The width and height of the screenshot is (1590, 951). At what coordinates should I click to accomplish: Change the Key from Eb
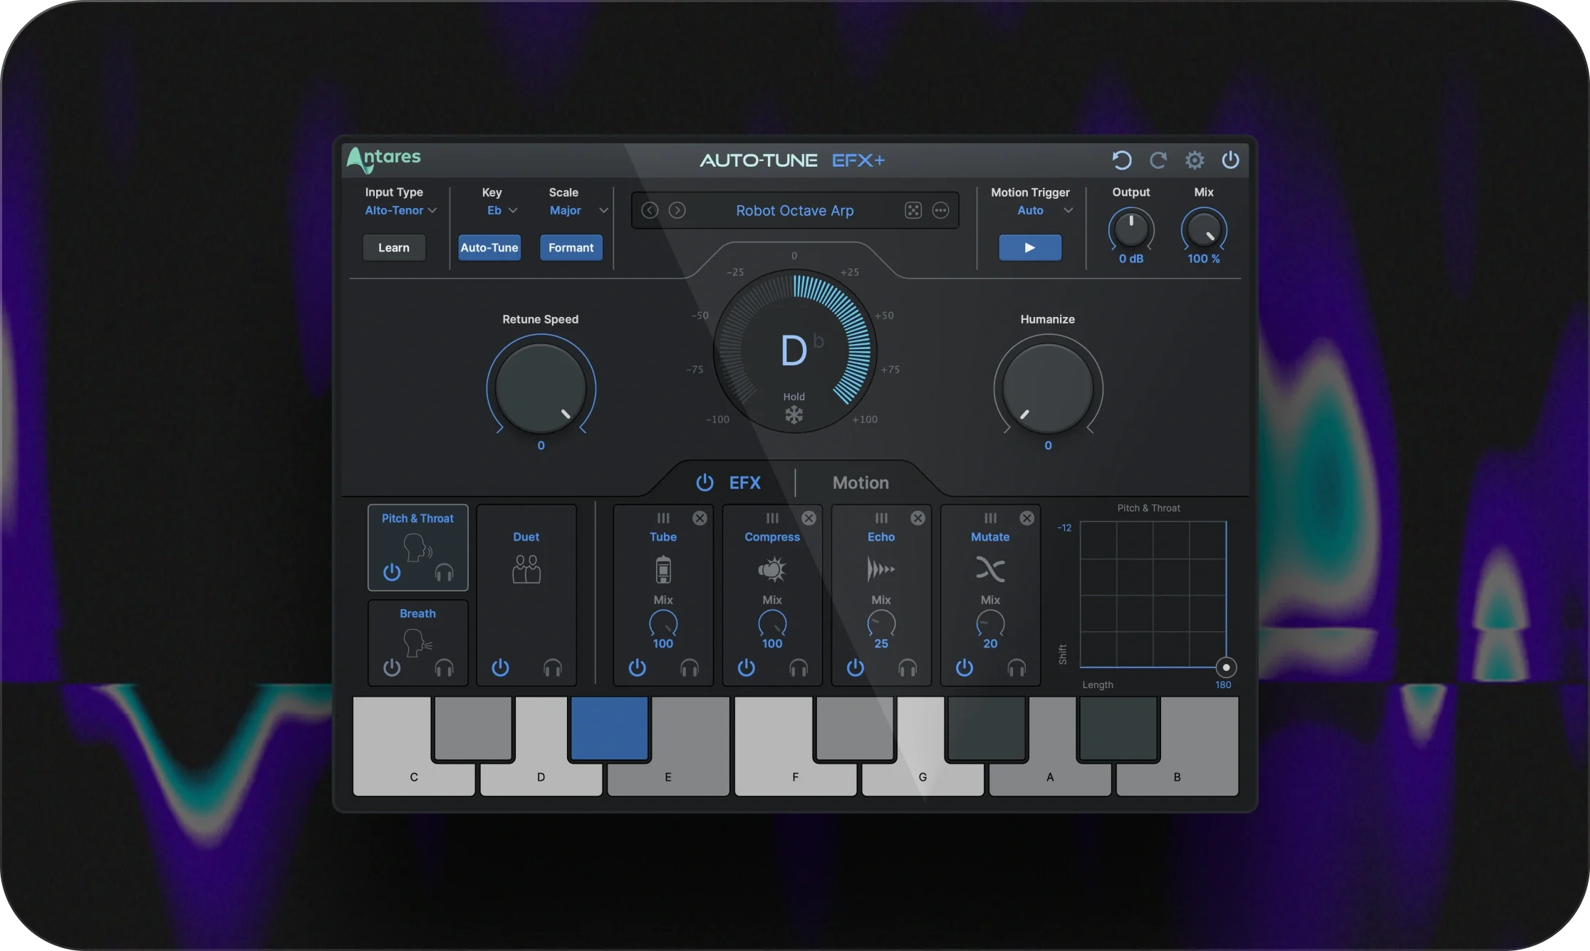coord(500,210)
